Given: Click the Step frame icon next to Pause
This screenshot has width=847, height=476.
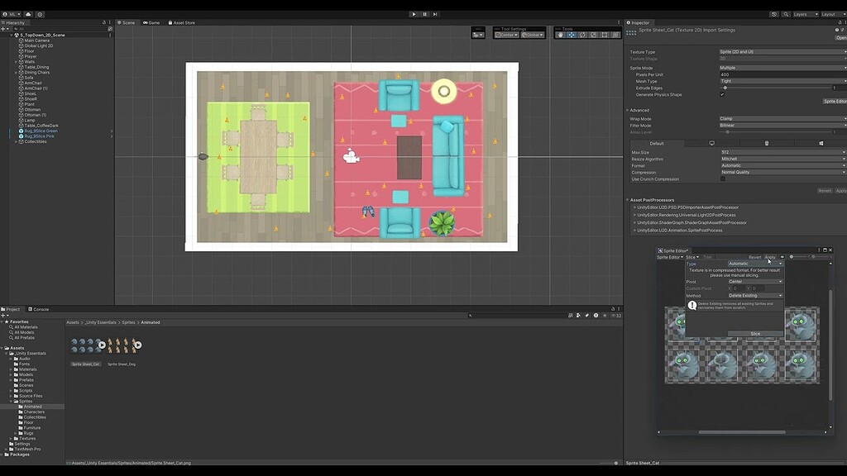Looking at the screenshot, I should coord(435,14).
